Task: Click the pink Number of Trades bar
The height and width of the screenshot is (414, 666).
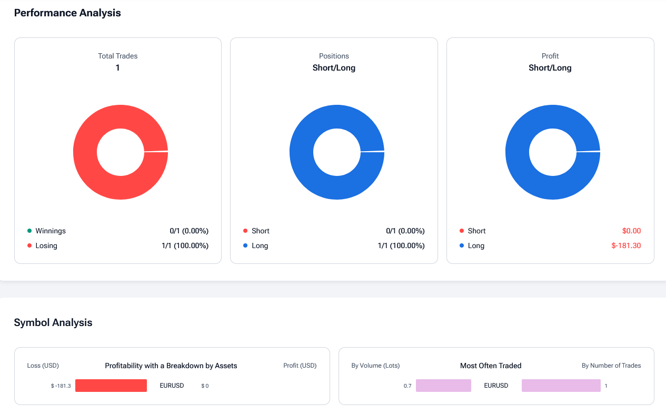Action: [x=561, y=386]
